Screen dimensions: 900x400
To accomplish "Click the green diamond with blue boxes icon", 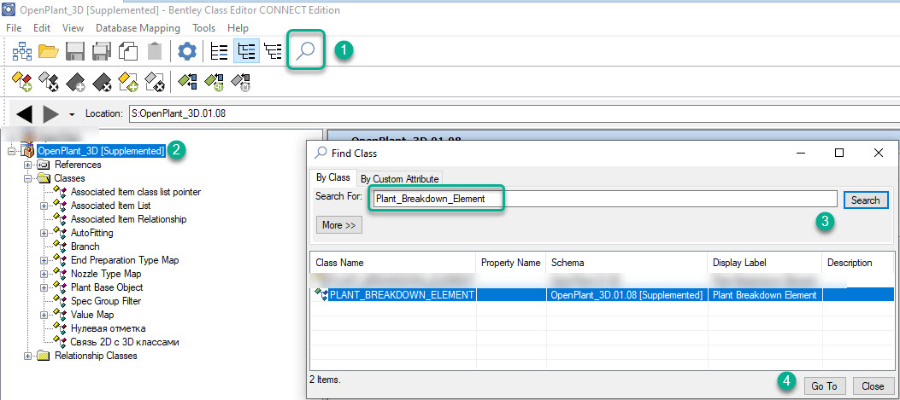I will coord(187,82).
